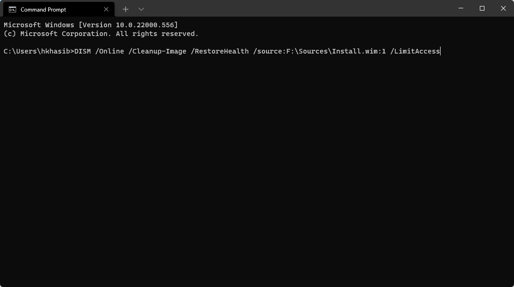Click the /LimitAccess argument text
The width and height of the screenshot is (514, 287).
click(415, 51)
